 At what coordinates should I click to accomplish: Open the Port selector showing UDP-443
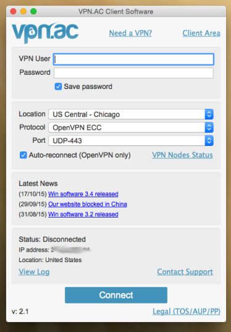point(131,140)
